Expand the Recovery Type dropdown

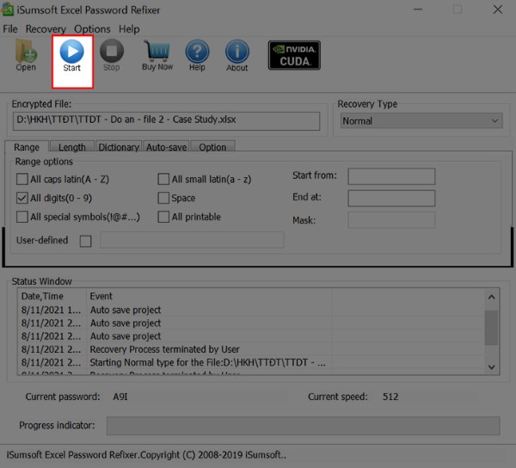[x=420, y=121]
